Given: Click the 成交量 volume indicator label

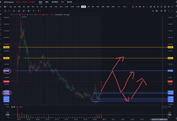Looking at the screenshot, I should click(13, 107).
